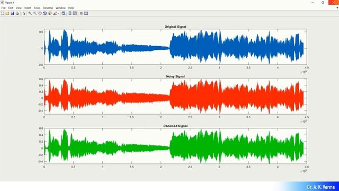Activate the Data Cursor tool
The width and height of the screenshot is (339, 191).
(50, 13)
